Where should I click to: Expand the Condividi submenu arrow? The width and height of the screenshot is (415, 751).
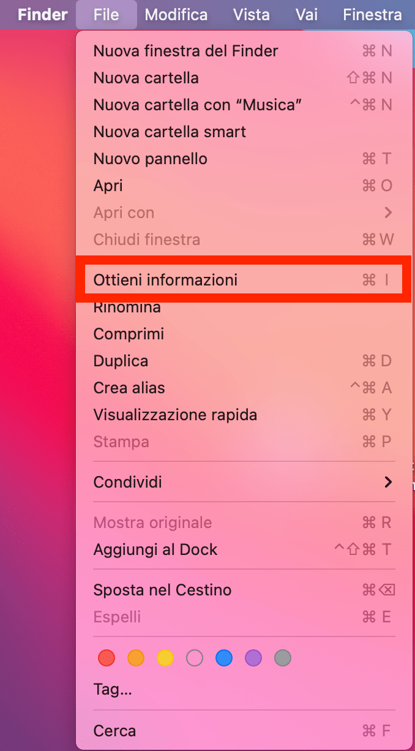pyautogui.click(x=387, y=482)
